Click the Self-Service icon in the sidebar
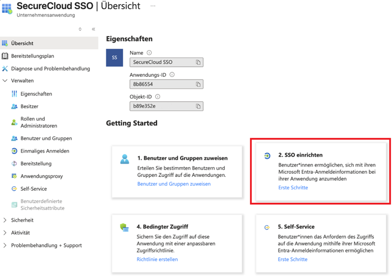The image size is (392, 278). (x=14, y=189)
